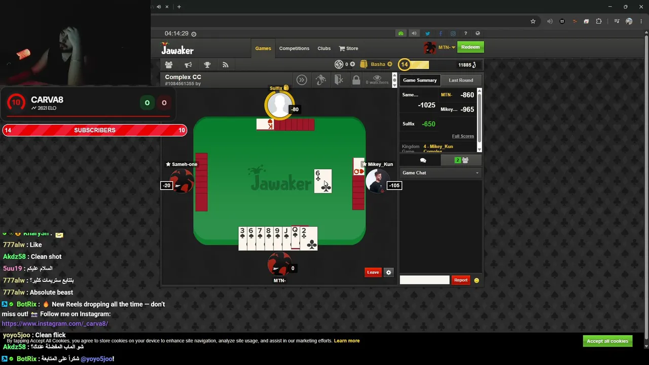649x365 pixels.
Task: Select the Game Summary tab
Action: [x=420, y=80]
